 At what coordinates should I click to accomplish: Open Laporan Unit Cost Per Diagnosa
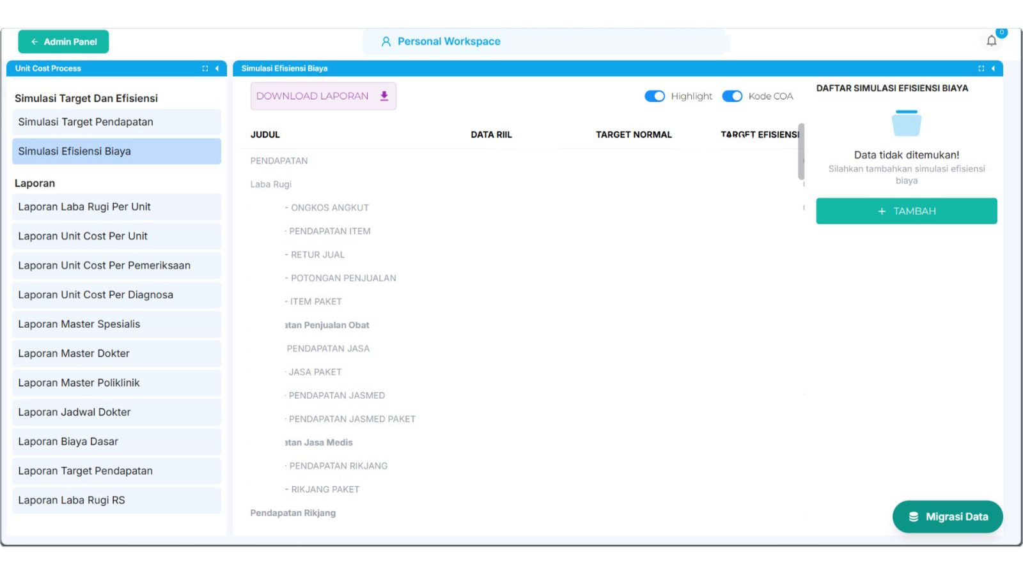click(x=116, y=295)
